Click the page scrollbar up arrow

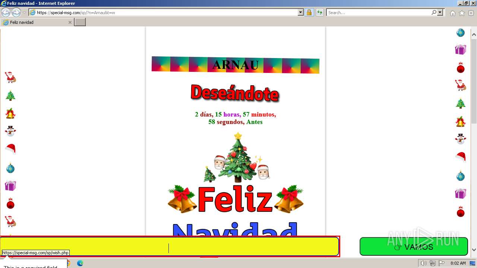(x=474, y=35)
